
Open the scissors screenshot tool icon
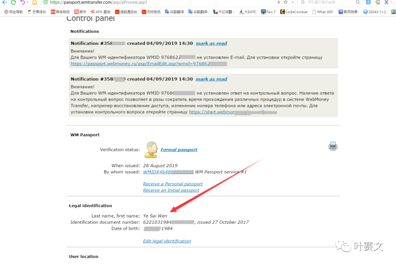(x=386, y=2)
